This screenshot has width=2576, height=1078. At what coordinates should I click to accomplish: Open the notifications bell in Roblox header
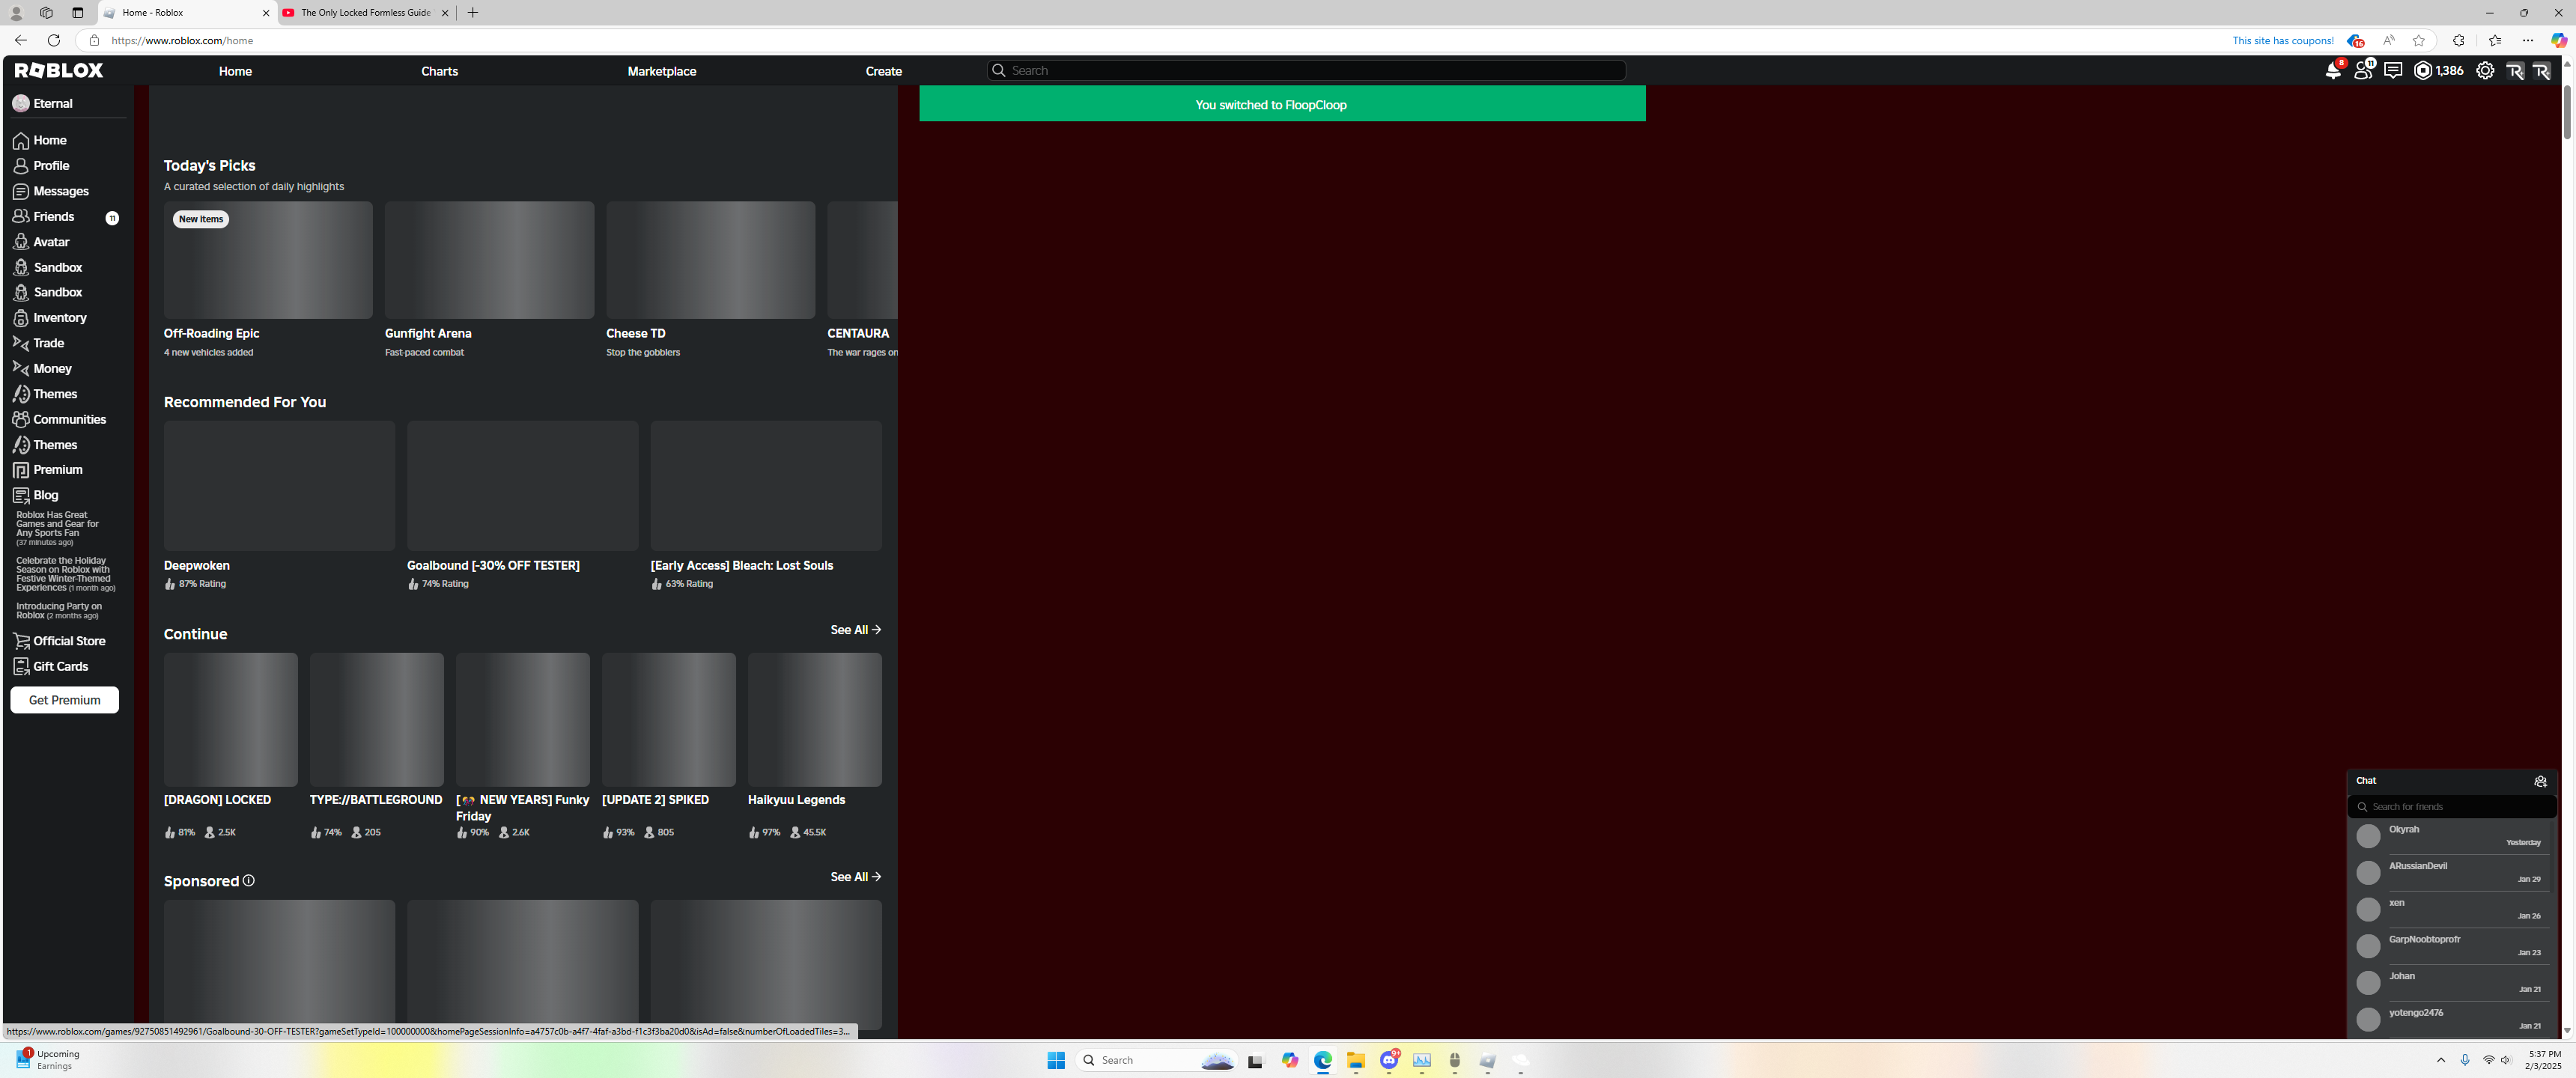(2333, 71)
